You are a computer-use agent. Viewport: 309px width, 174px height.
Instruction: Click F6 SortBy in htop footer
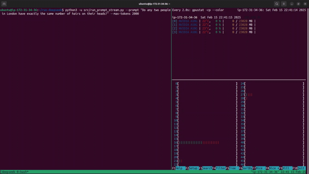point(246,168)
